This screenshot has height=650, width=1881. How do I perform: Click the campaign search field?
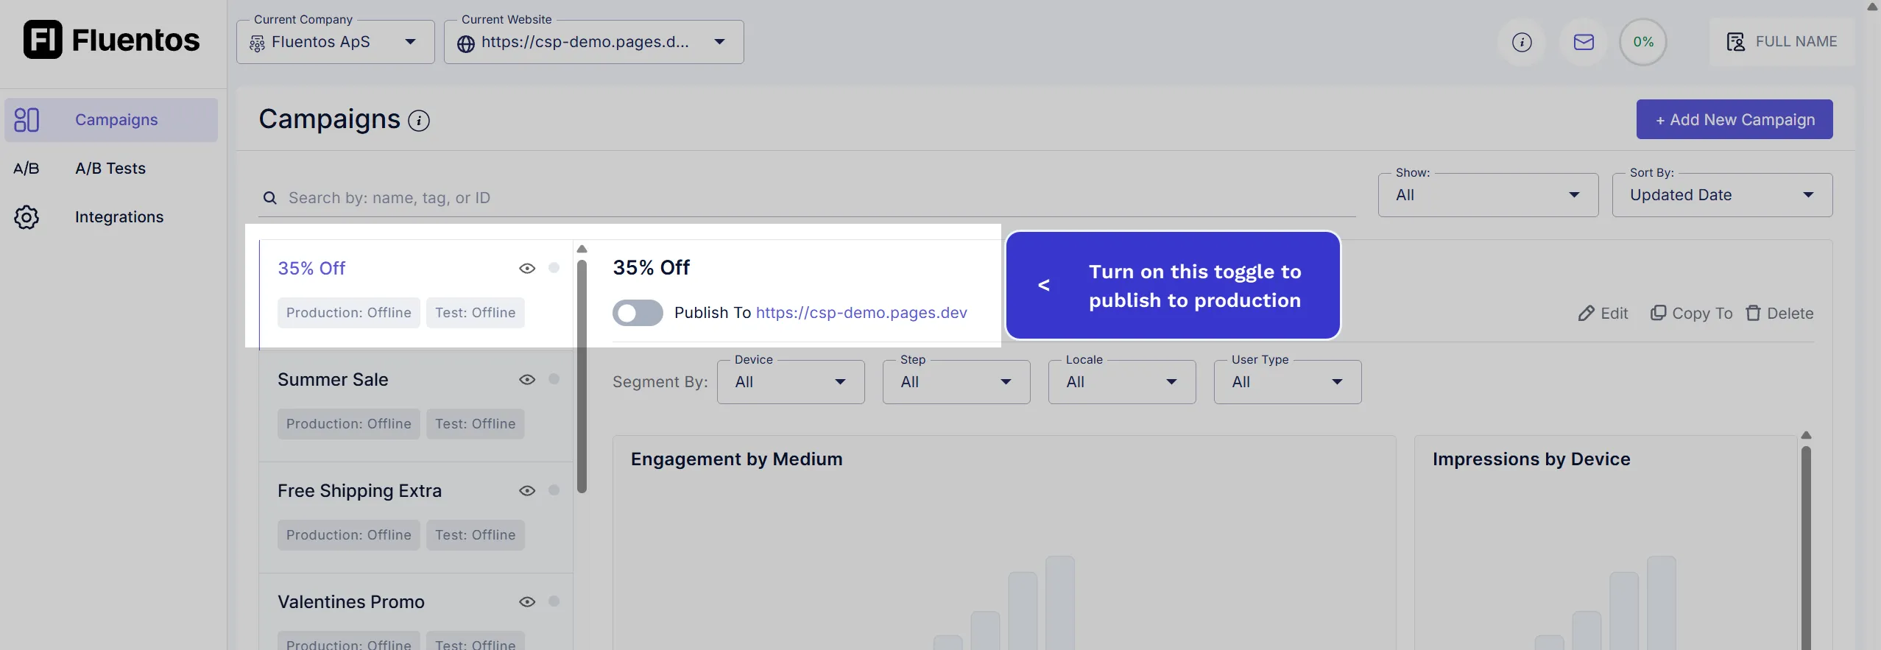point(810,198)
